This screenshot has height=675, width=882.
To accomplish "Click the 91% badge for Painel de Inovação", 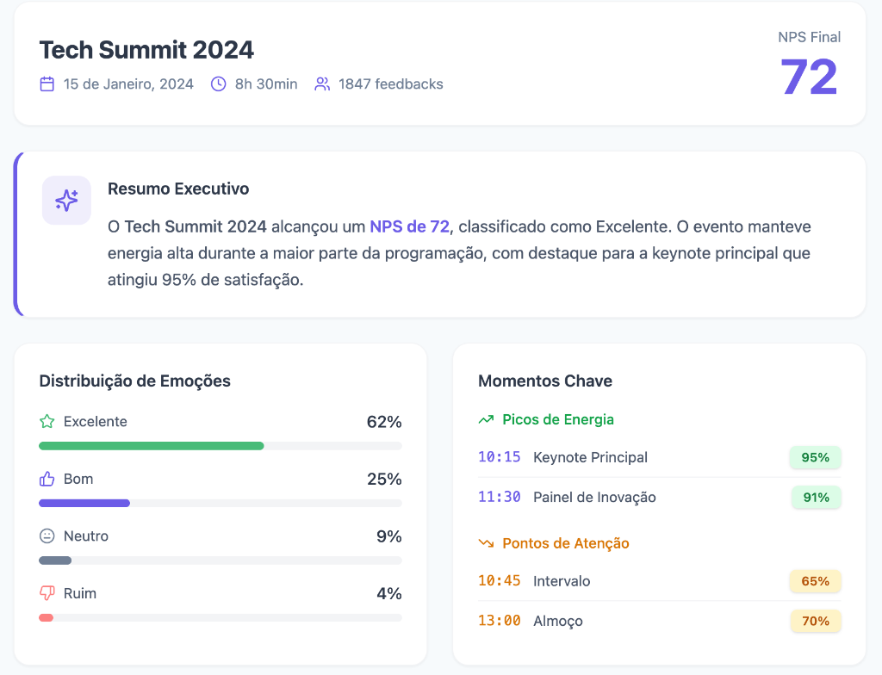I will 817,498.
